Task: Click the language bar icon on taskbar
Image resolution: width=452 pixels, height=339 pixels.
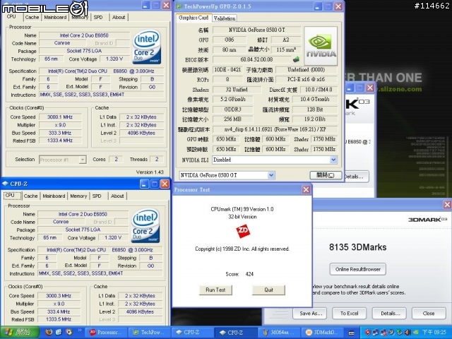Action: 352,333
